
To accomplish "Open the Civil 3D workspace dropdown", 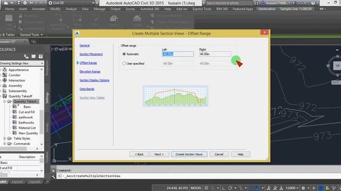I will [71, 3].
